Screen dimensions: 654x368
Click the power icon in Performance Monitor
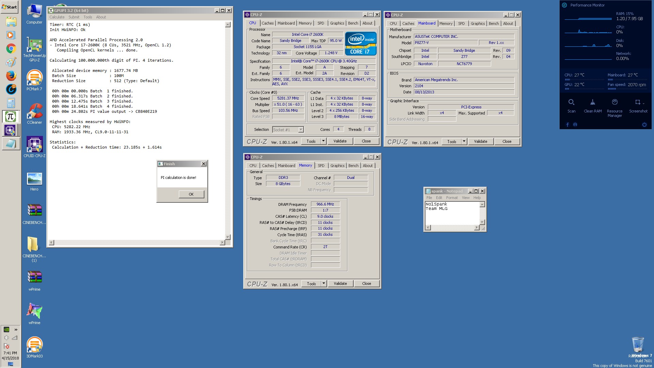tap(644, 125)
